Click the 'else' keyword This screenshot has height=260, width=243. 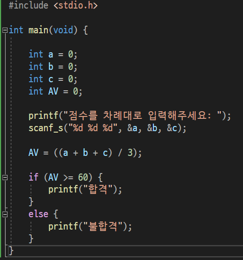38,214
